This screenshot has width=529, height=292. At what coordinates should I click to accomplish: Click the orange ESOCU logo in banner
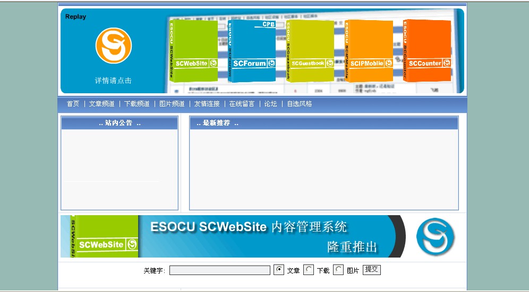pos(113,46)
